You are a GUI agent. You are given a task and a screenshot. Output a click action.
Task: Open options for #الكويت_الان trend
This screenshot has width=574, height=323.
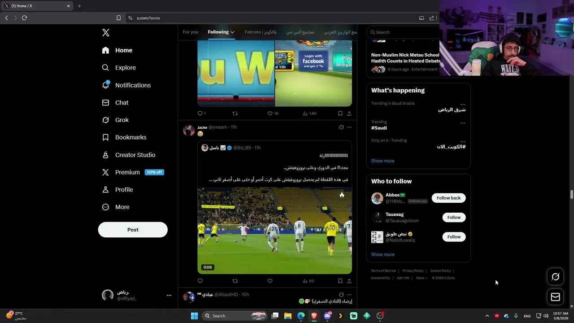click(x=463, y=141)
